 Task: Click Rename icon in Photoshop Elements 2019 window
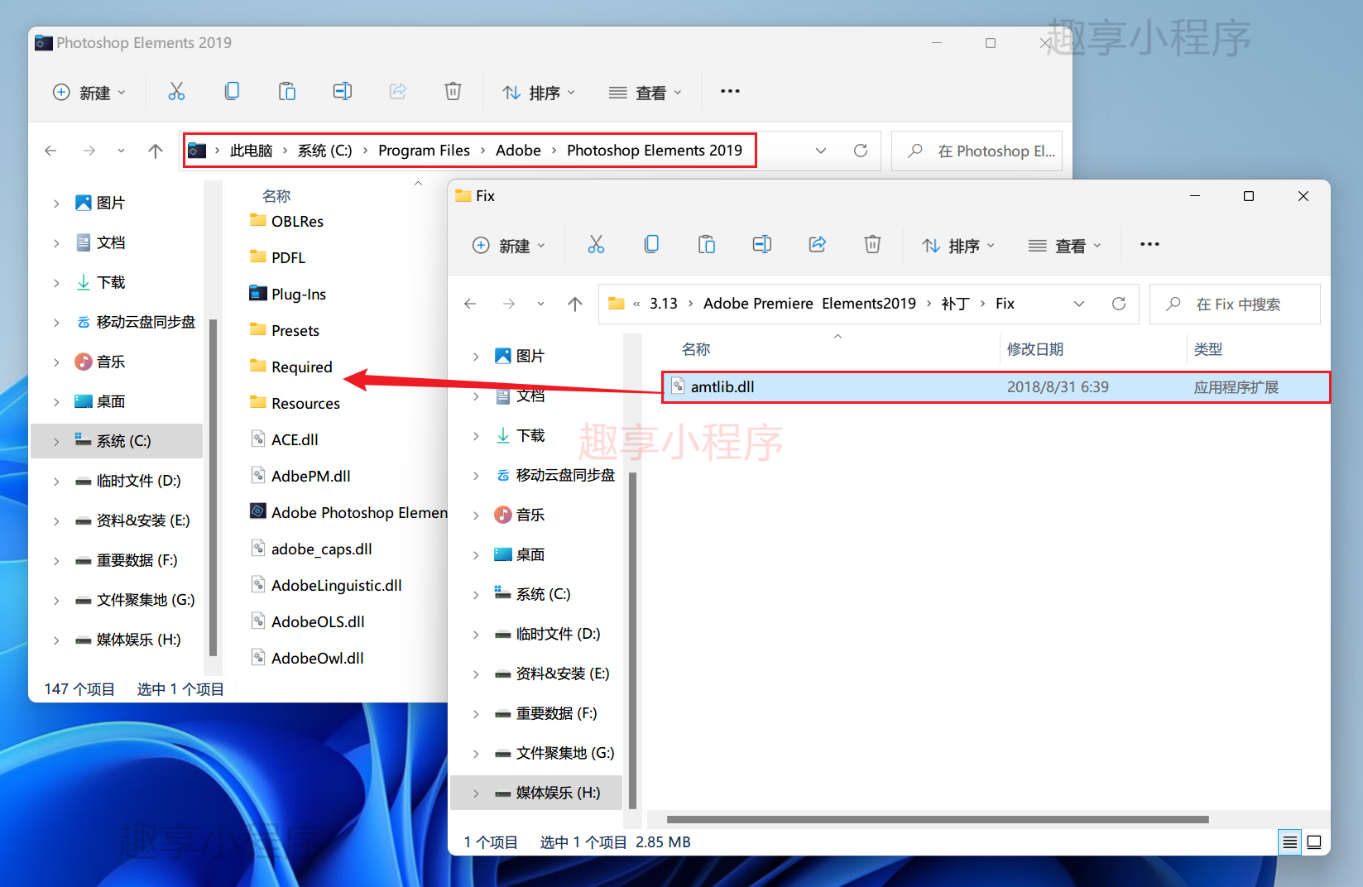point(343,91)
